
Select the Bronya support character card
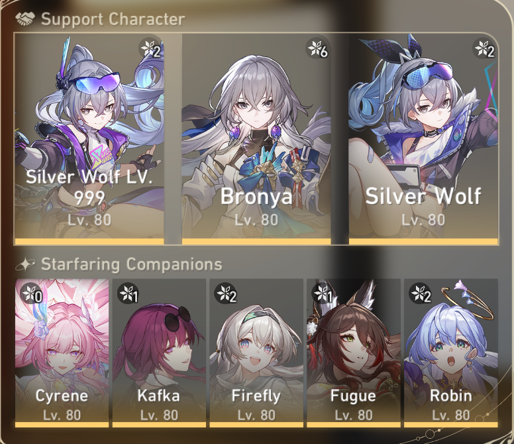pos(256,139)
